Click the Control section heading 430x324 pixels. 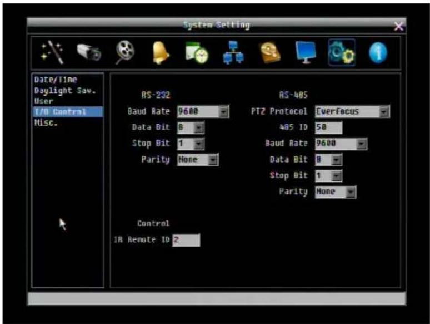coord(153,223)
